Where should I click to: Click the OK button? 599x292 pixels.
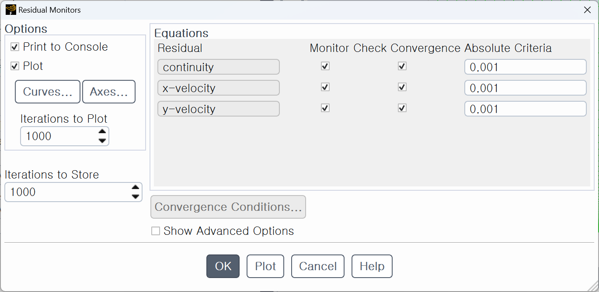coord(223,266)
